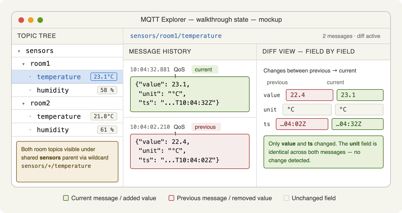Click the TOPIC TREE panel header

pyautogui.click(x=67, y=36)
